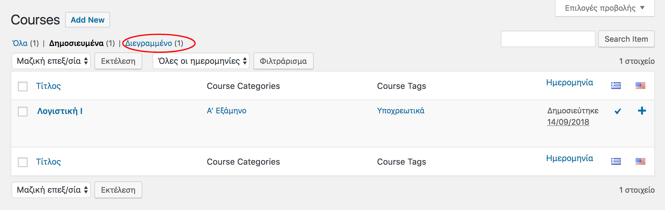Screen dimensions: 665x210
Task: Expand the Όλες οι ημερομηνίες date filter
Action: 201,61
